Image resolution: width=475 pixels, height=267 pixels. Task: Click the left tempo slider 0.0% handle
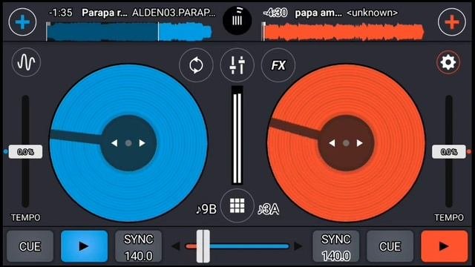click(25, 151)
